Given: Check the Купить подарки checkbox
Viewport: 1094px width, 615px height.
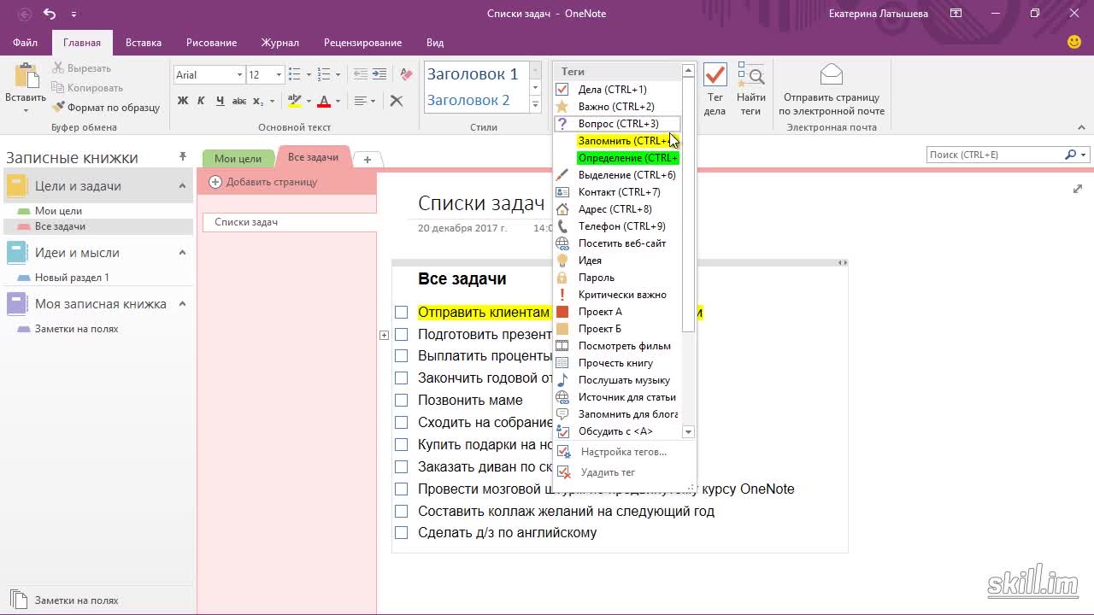Looking at the screenshot, I should pyautogui.click(x=401, y=445).
